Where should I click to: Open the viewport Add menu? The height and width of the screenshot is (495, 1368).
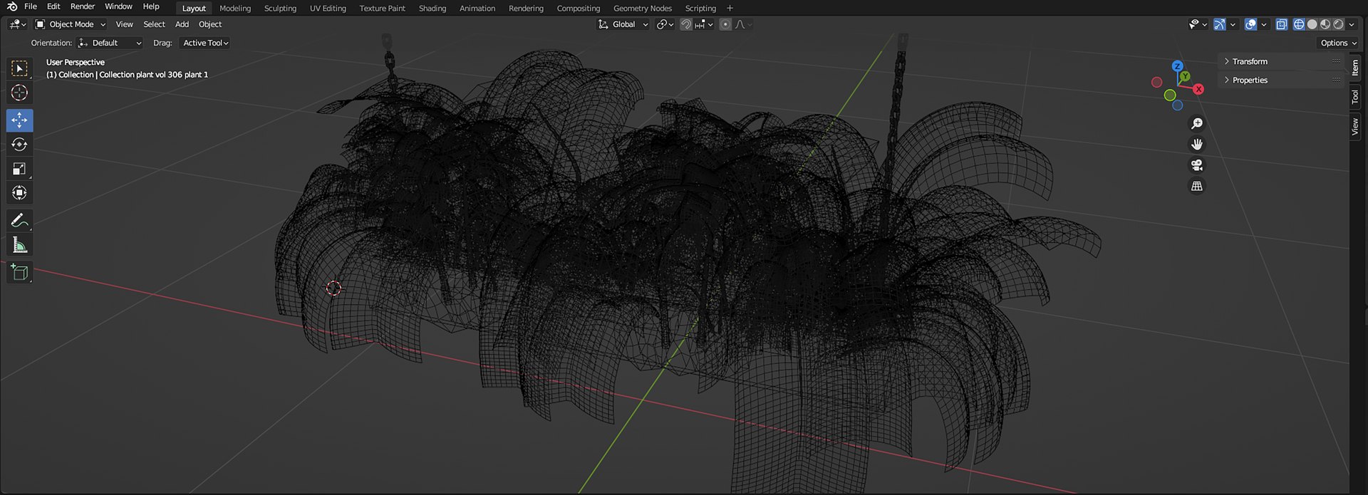click(x=182, y=24)
